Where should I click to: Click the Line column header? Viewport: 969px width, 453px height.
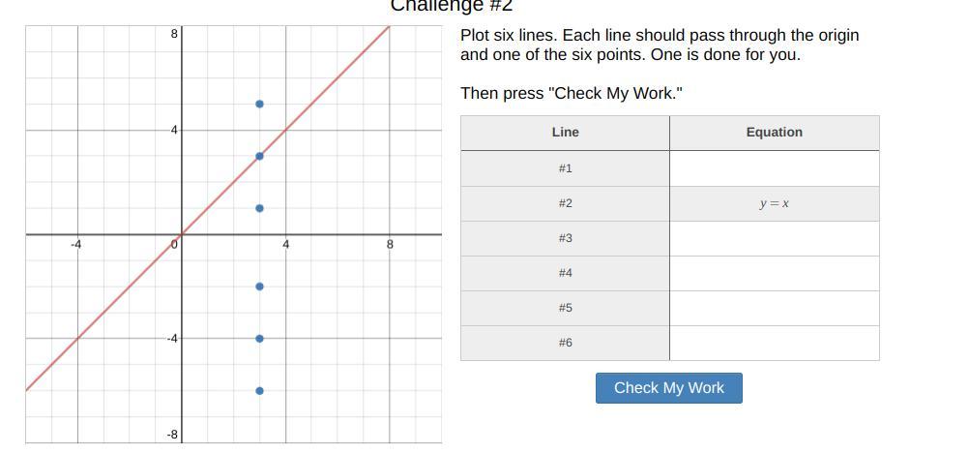[565, 133]
